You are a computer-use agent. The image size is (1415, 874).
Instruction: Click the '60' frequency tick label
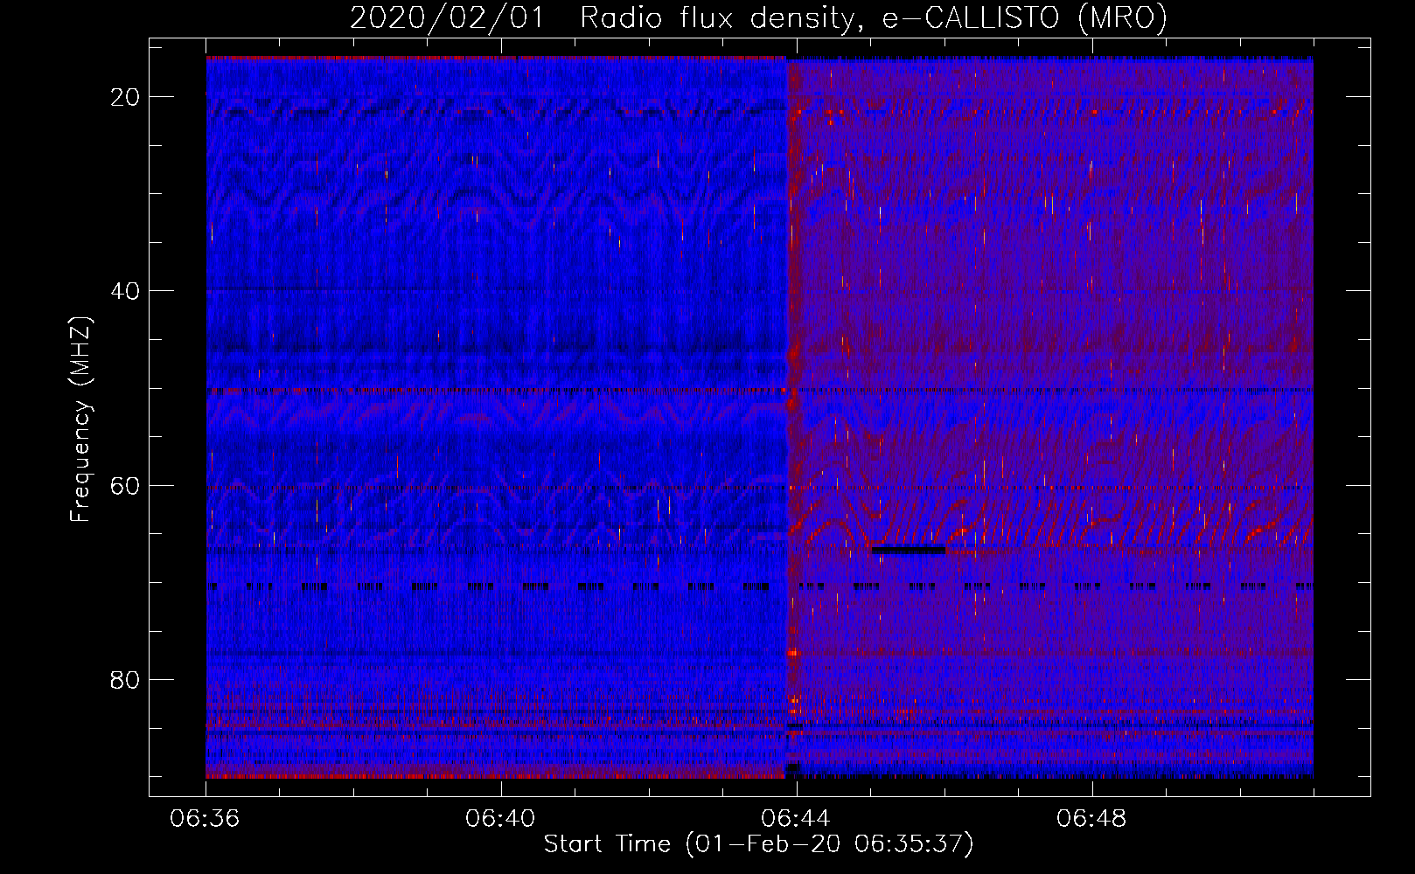click(126, 485)
